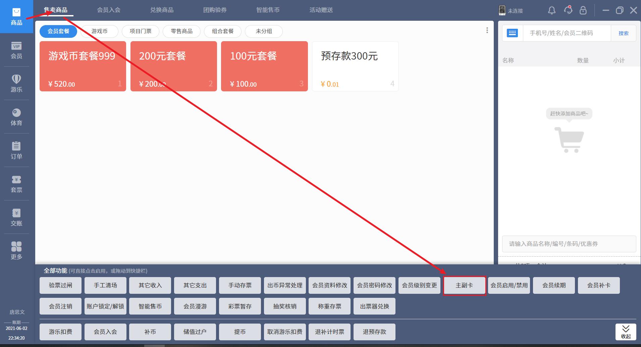Image resolution: width=641 pixels, height=347 pixels.
Task: Click the 未连接 device status icon
Action: tap(502, 10)
